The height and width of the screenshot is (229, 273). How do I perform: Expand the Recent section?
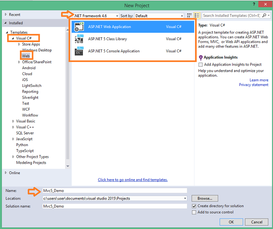[6, 14]
